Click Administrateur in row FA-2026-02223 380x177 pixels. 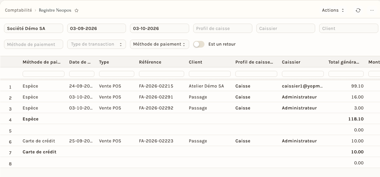click(299, 141)
